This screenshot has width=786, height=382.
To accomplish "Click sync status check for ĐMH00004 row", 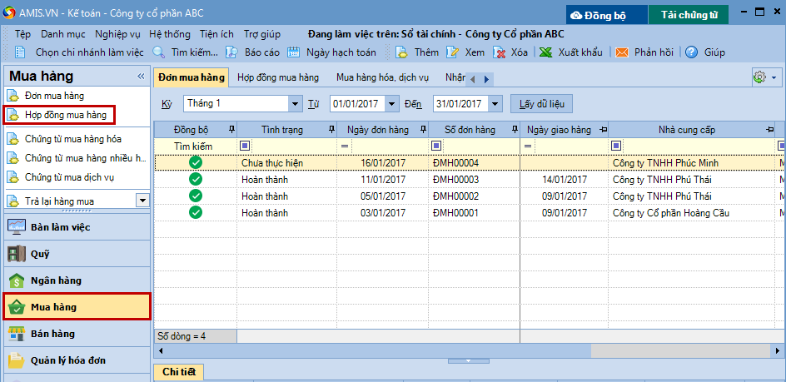I will click(196, 162).
